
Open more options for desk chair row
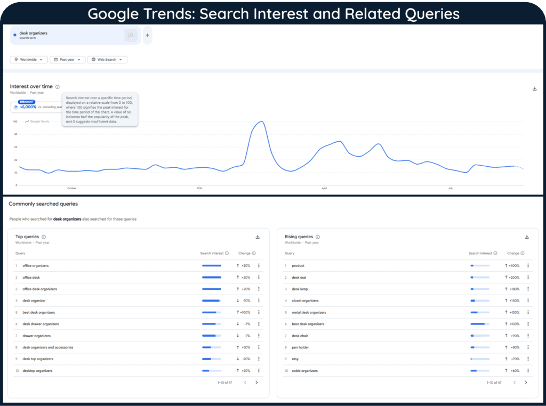click(x=528, y=336)
